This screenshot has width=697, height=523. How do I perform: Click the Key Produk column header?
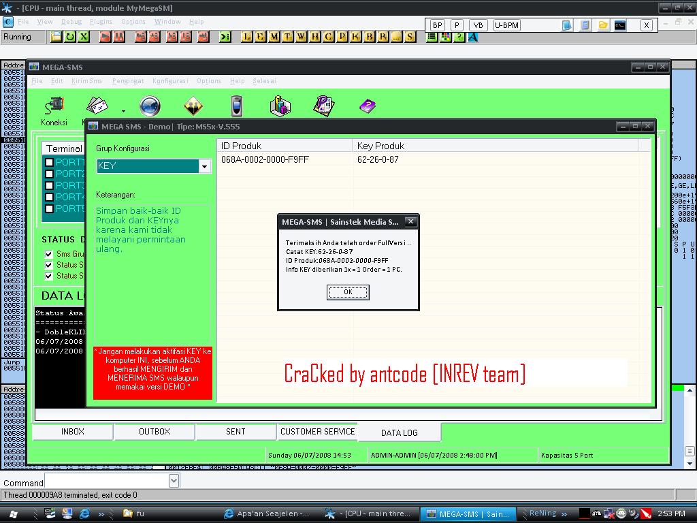(496, 146)
